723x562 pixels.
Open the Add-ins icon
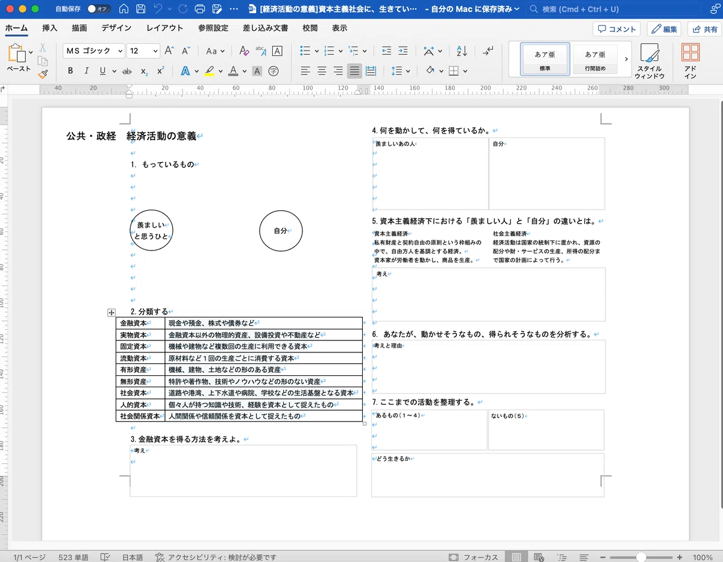(690, 60)
